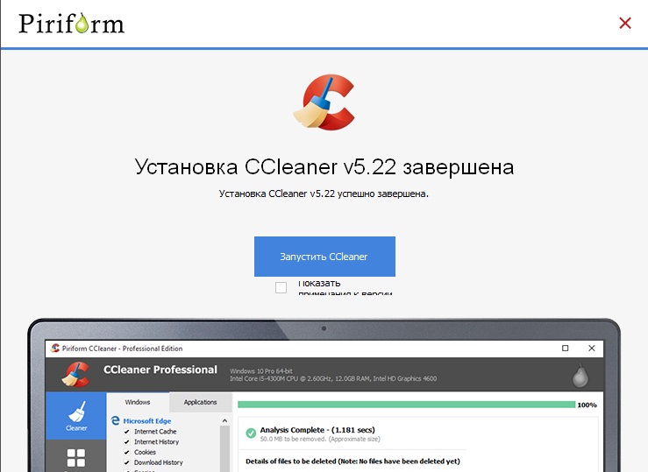Image resolution: width=648 pixels, height=472 pixels.
Task: Collapse list with scrollbar up arrow
Action: [224, 420]
